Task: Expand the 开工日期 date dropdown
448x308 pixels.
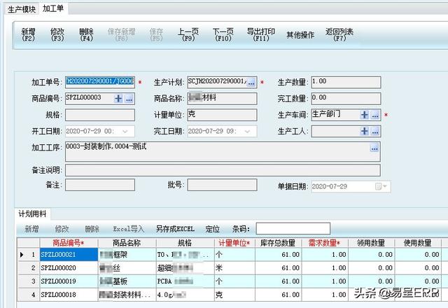Action: tap(126, 131)
